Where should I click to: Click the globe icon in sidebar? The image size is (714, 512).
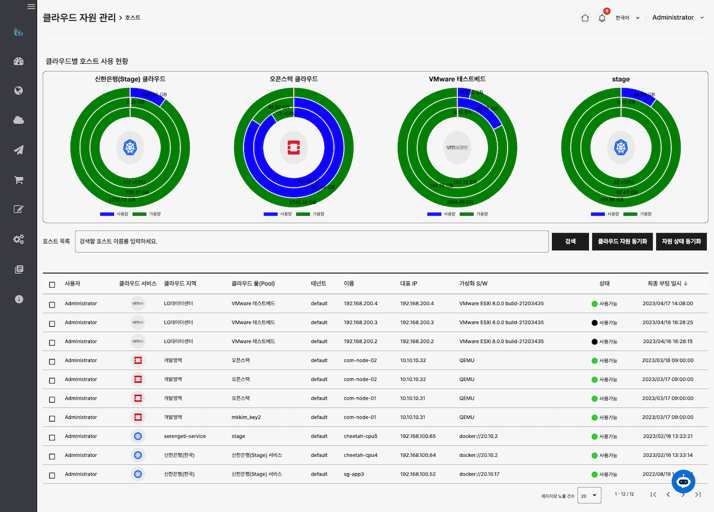click(x=18, y=90)
